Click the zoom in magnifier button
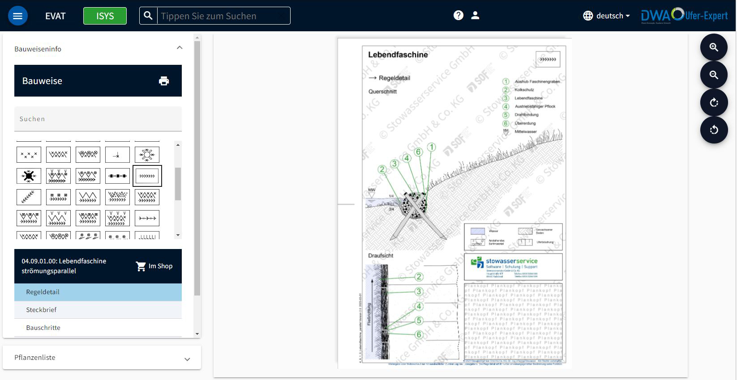This screenshot has width=737, height=380. (714, 47)
